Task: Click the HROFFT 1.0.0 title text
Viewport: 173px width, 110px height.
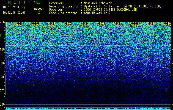Action: [x=22, y=2]
